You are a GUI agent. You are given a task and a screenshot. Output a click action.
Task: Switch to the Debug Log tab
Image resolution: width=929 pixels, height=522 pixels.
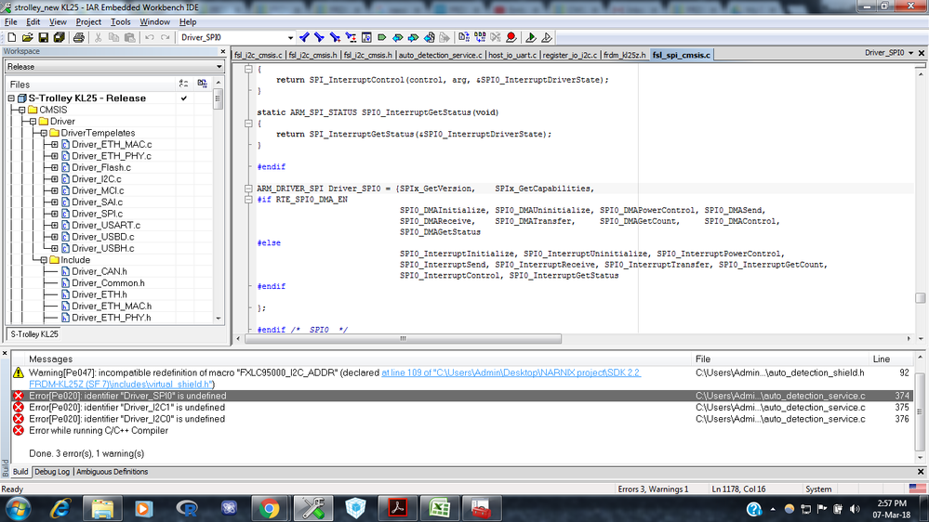pos(52,472)
